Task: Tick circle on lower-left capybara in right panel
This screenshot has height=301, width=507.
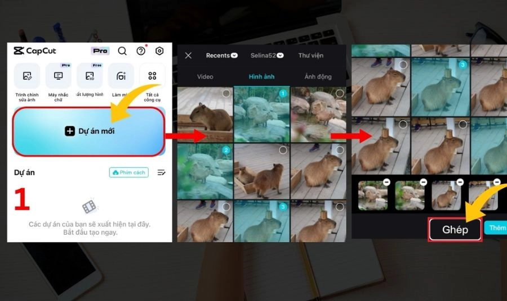Action: coord(403,124)
